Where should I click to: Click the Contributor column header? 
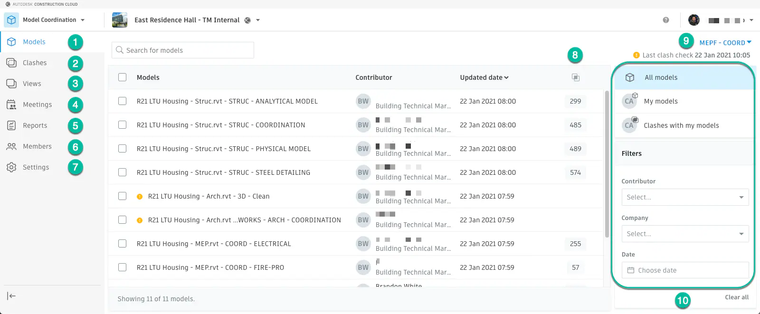point(374,77)
